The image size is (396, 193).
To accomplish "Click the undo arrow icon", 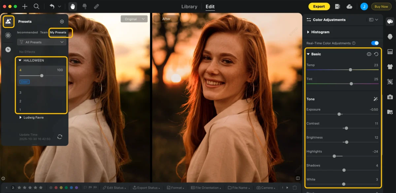I will [x=52, y=6].
